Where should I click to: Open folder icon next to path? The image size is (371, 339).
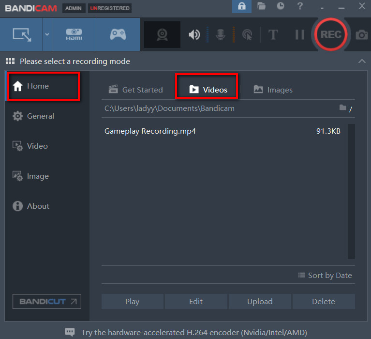click(342, 108)
